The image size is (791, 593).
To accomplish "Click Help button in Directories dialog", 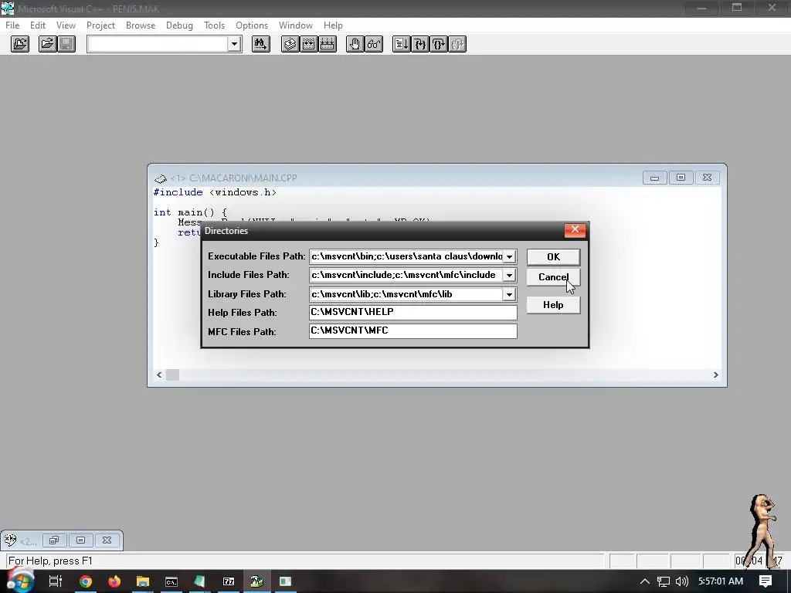I will (x=553, y=304).
